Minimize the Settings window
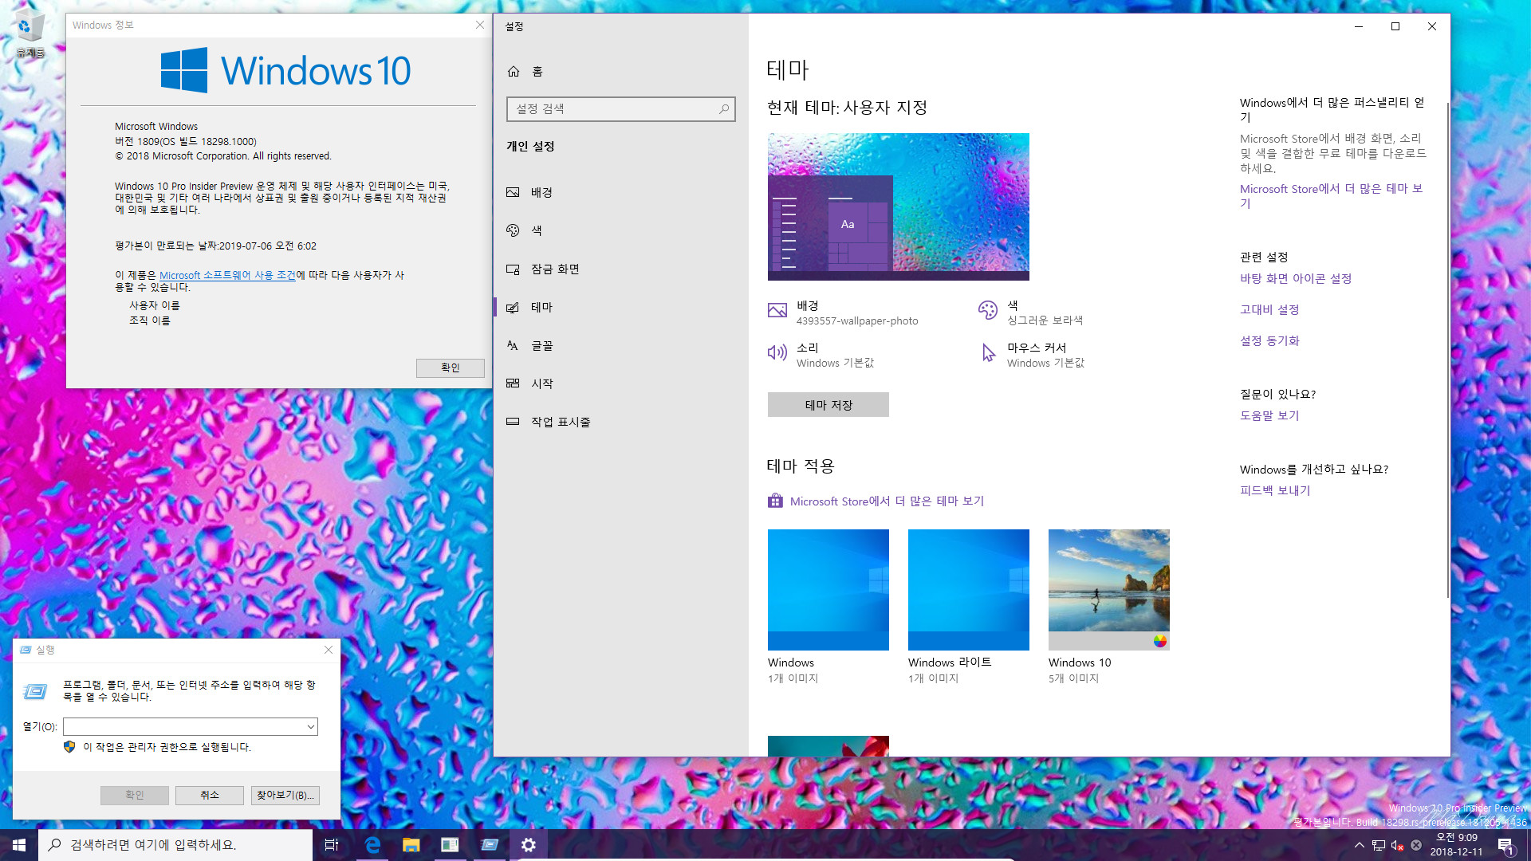Screen dimensions: 1531x861 point(1359,26)
